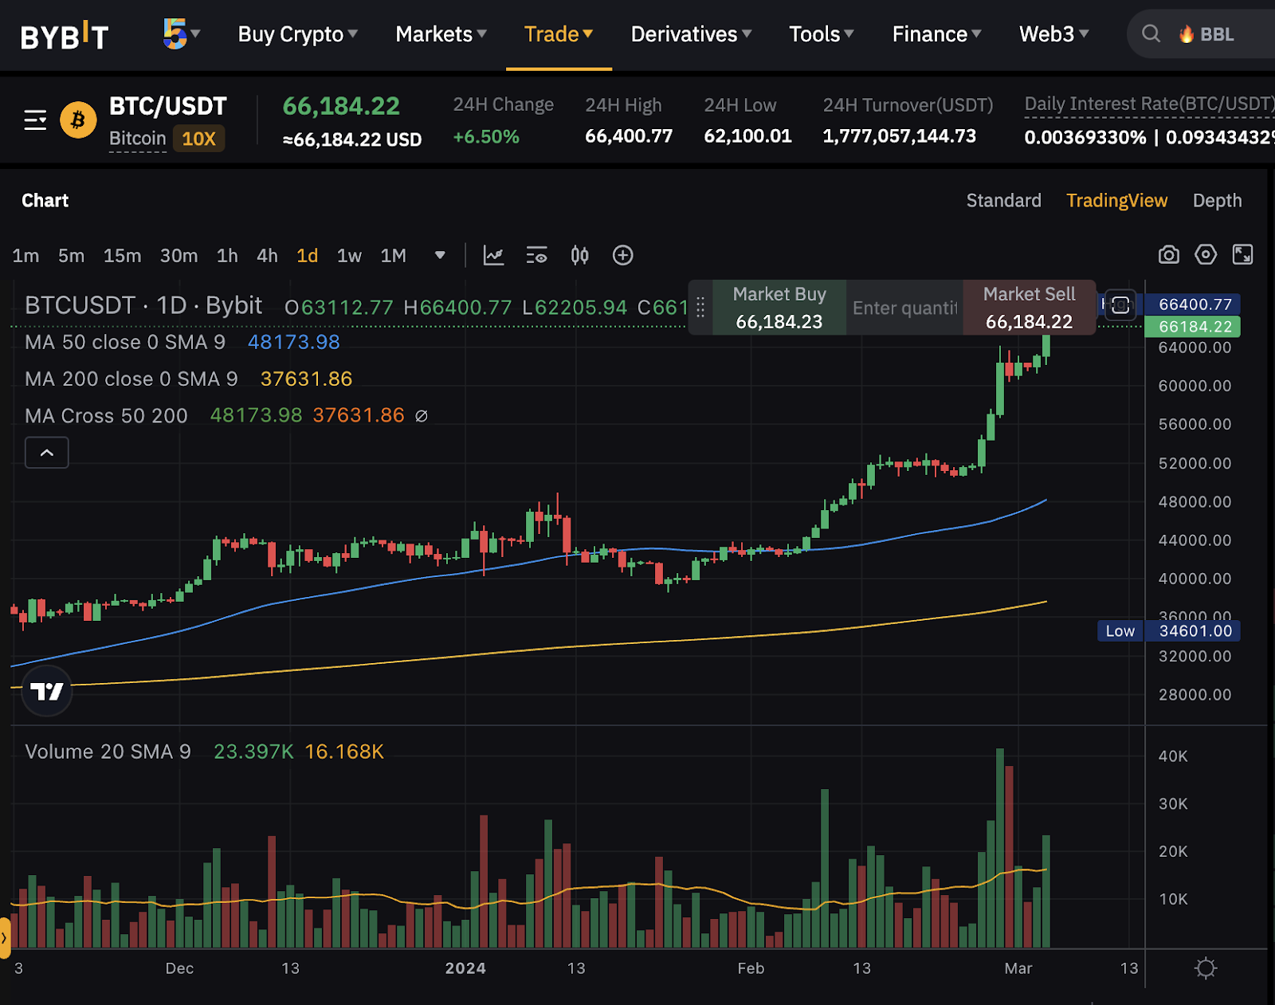1275x1005 pixels.
Task: Take a chart snapshot with camera icon
Action: pos(1168,255)
